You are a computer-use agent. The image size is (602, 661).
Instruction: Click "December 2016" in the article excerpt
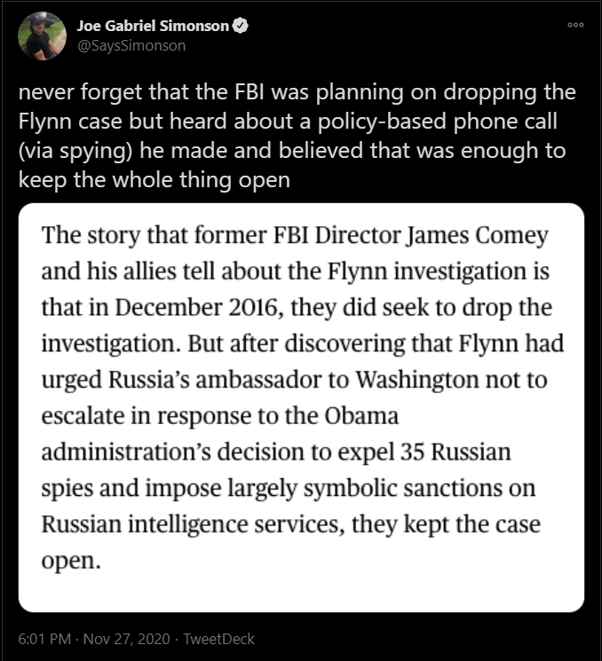click(196, 307)
